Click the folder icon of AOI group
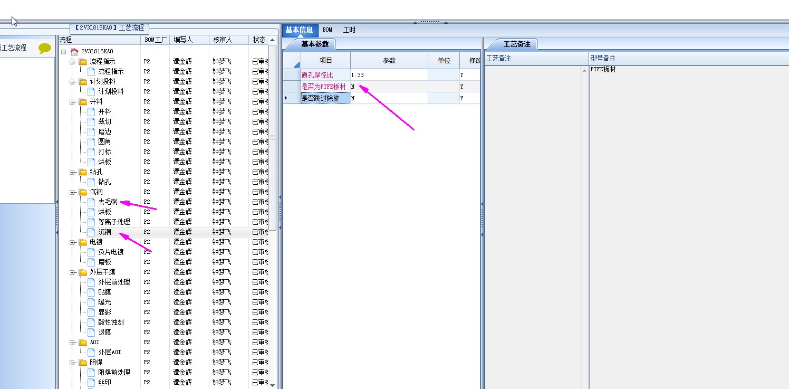The height and width of the screenshot is (389, 789). [x=83, y=342]
